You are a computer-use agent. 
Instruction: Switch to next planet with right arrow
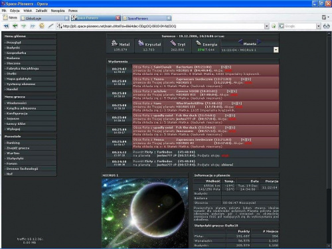(259, 41)
